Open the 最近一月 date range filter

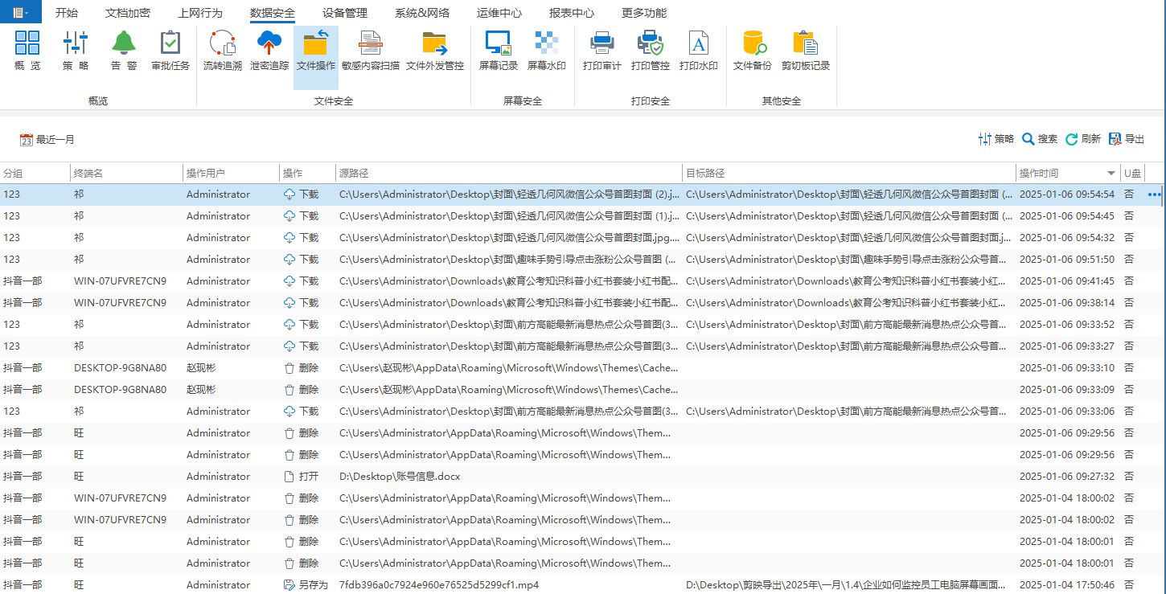47,140
